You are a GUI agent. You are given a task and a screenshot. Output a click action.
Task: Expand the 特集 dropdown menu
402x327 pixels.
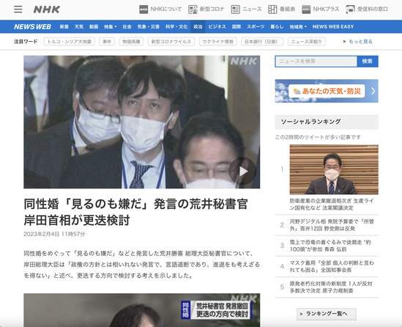point(111,26)
